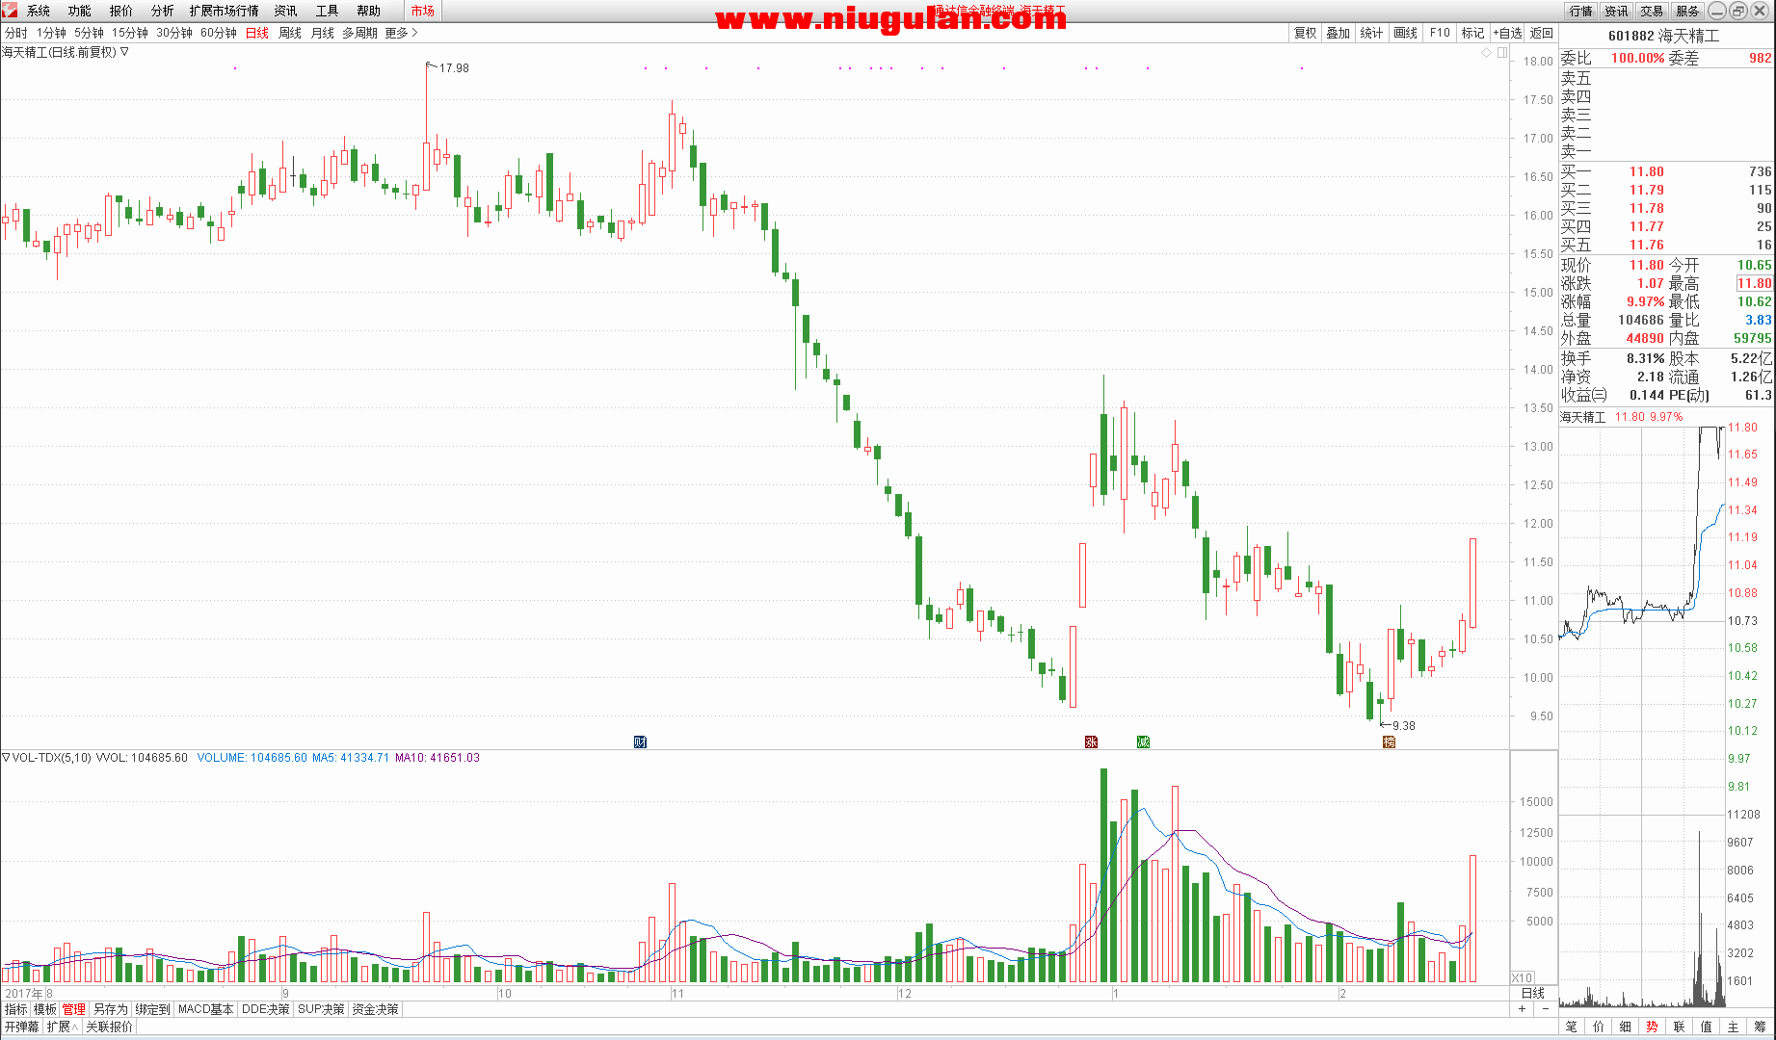This screenshot has height=1040, width=1776.
Task: Switch to 月线 monthly period
Action: pos(323,33)
